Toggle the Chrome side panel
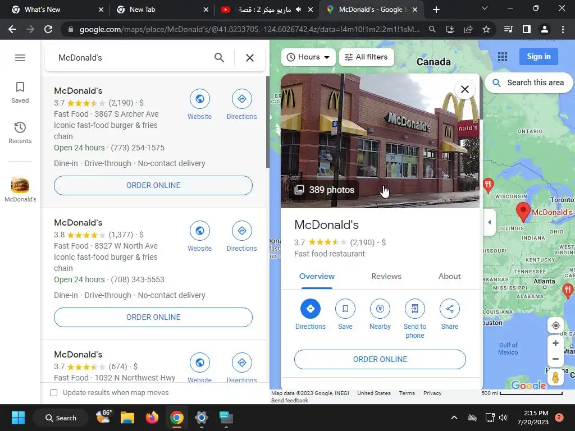575x431 pixels. [527, 29]
